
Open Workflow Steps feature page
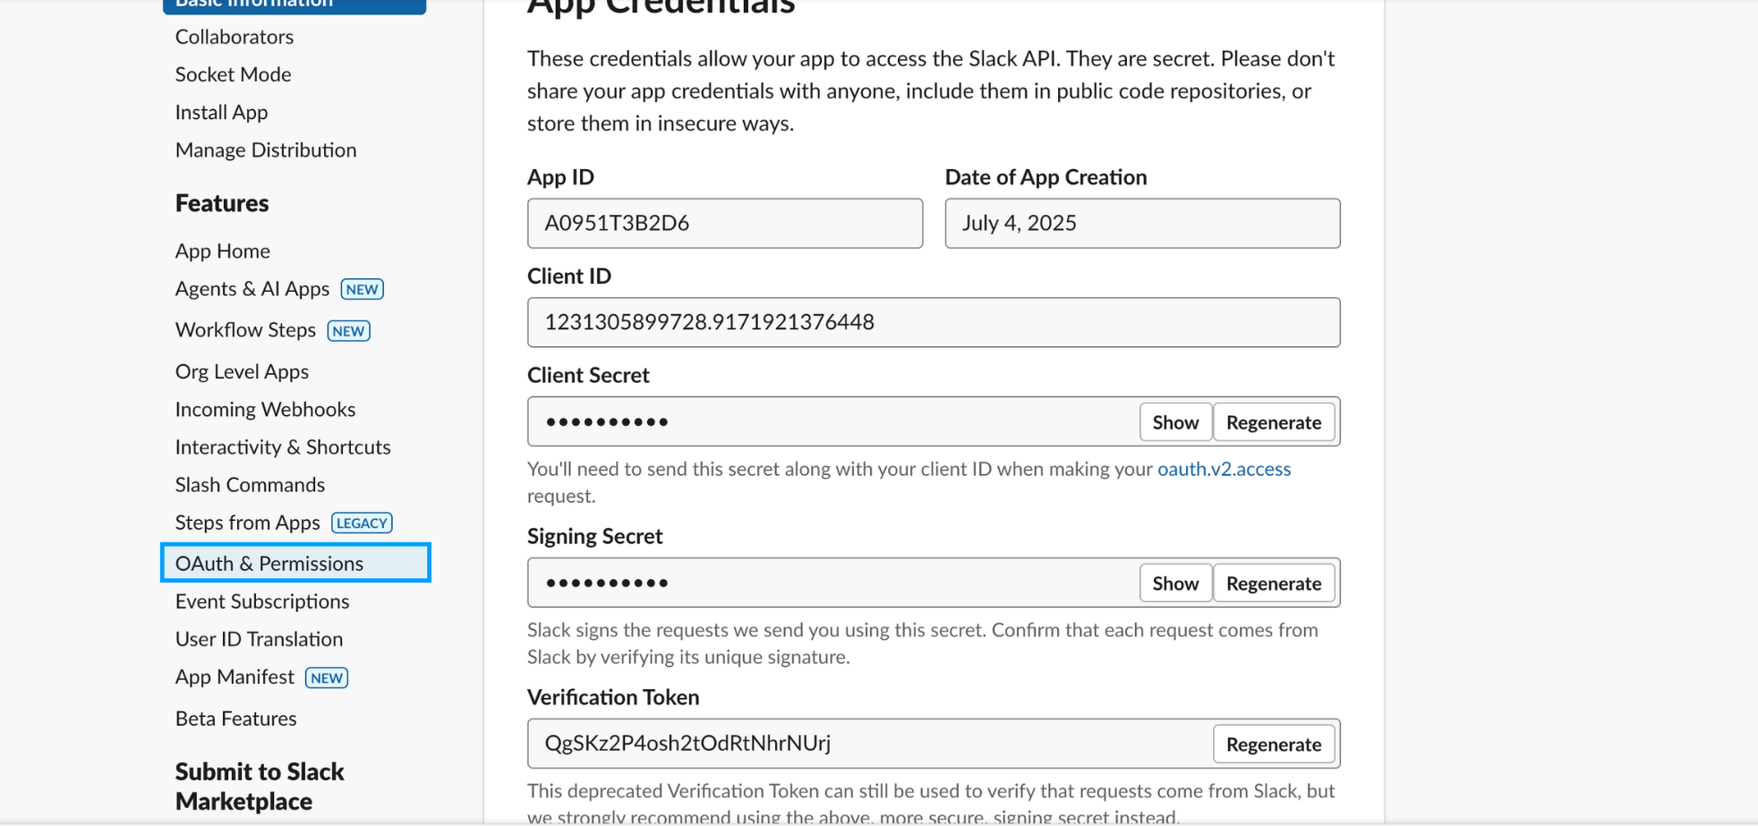pos(246,329)
